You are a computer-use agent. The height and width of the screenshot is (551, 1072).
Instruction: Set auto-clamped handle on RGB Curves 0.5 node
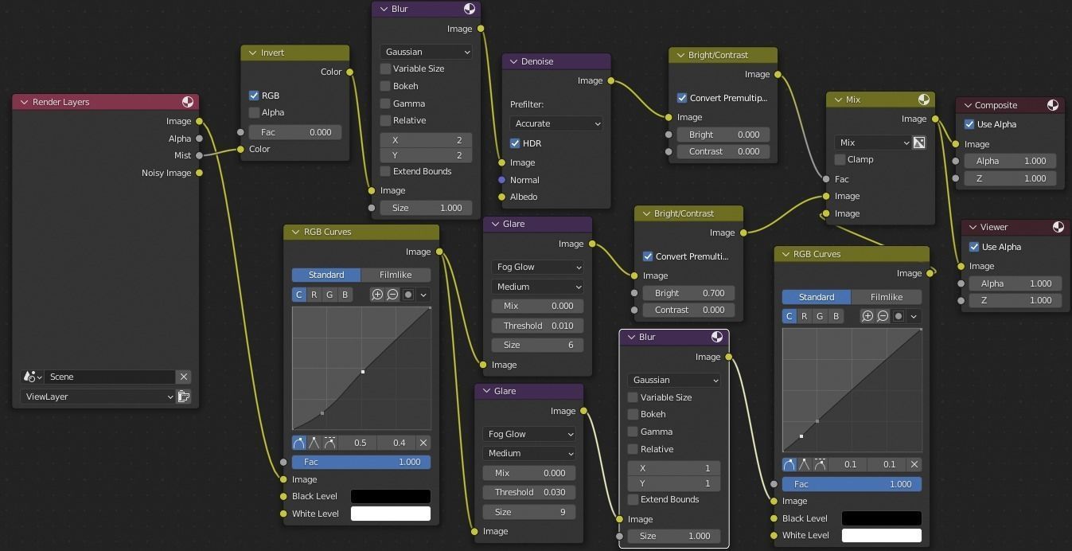pyautogui.click(x=329, y=443)
